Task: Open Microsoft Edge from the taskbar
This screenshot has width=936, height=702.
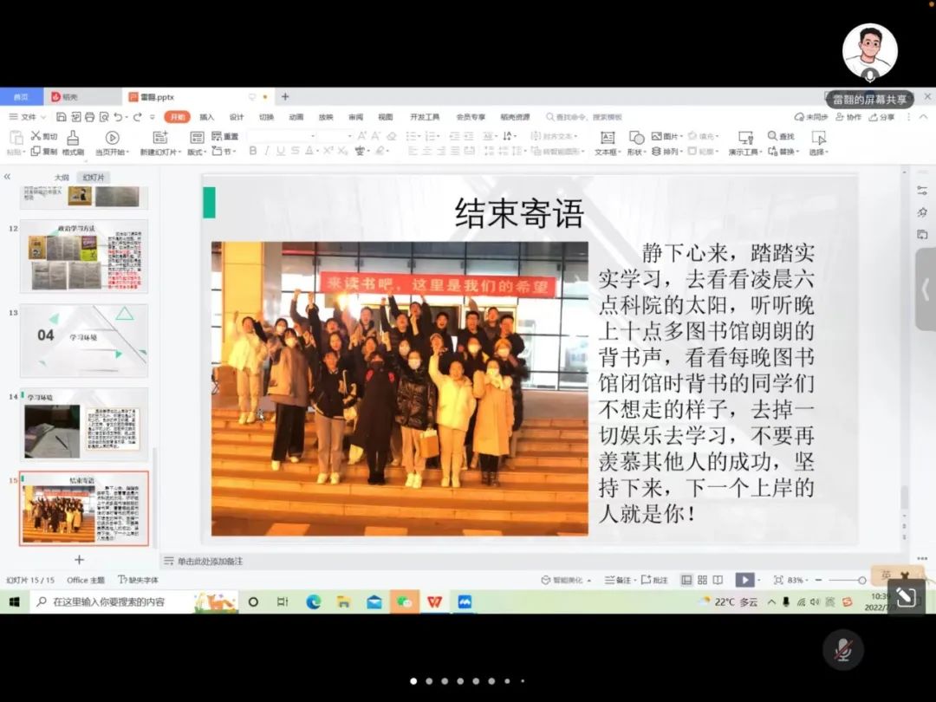Action: coord(314,601)
